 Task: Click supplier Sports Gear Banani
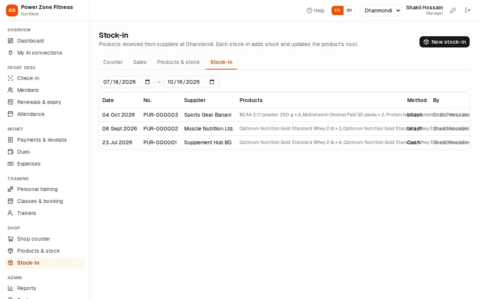pyautogui.click(x=208, y=115)
